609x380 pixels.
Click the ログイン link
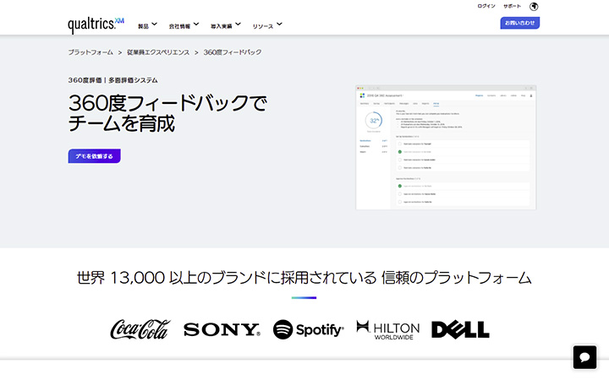pos(486,7)
